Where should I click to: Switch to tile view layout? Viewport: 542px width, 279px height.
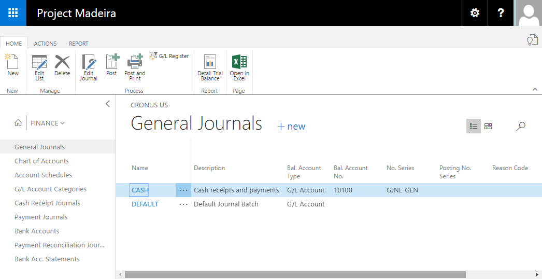[488, 126]
